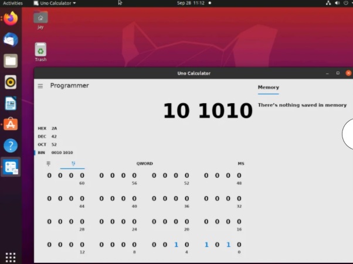Toggle bit 4 labeled 4
The height and width of the screenshot is (264, 353).
coord(187,245)
